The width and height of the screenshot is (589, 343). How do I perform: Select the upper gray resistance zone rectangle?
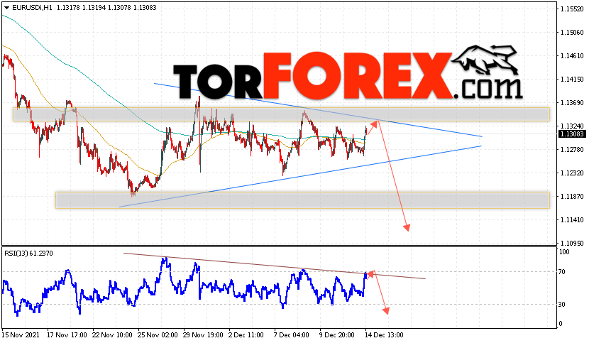(281, 114)
